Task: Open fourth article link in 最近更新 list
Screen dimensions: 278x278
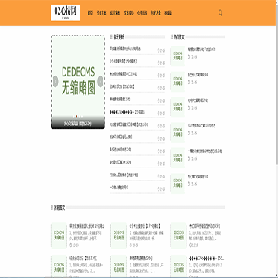Action: [x=122, y=86]
